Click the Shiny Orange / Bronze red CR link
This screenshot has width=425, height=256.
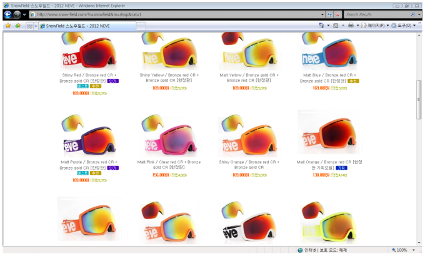click(x=249, y=165)
